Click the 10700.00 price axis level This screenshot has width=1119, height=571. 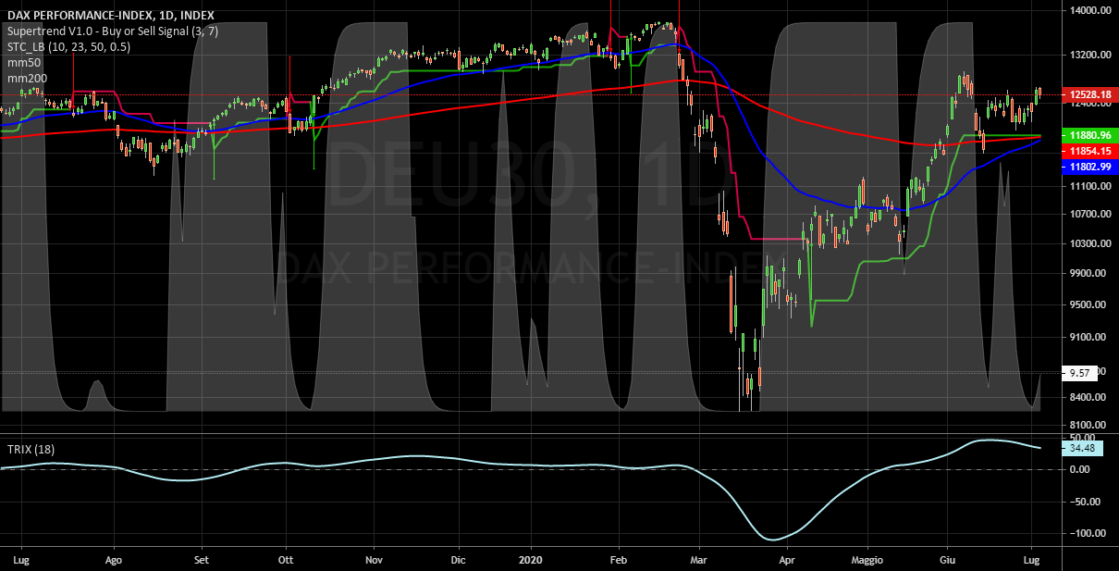click(x=1089, y=215)
